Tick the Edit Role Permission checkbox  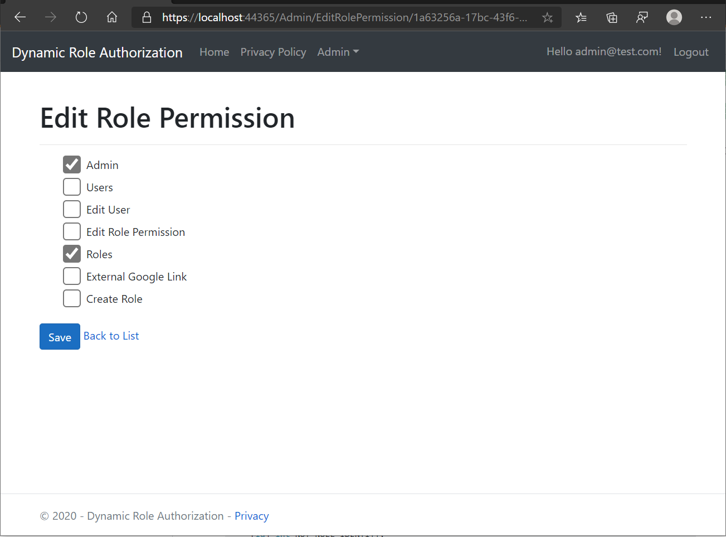coord(72,231)
